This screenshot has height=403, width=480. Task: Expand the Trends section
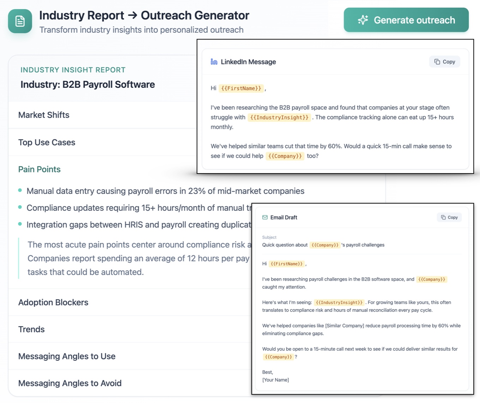[x=31, y=329]
